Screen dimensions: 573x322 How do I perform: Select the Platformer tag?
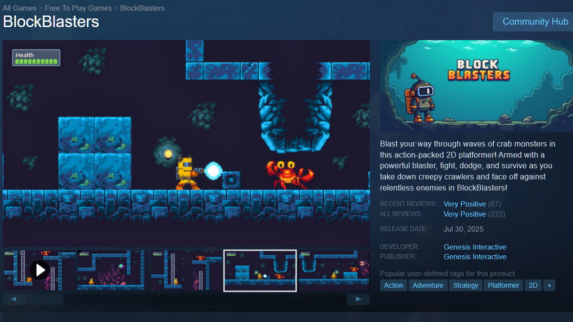[x=503, y=285]
